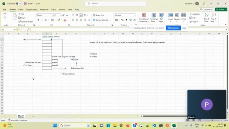Open the Comments pane
Screen dimensions: 229x129
206,9
